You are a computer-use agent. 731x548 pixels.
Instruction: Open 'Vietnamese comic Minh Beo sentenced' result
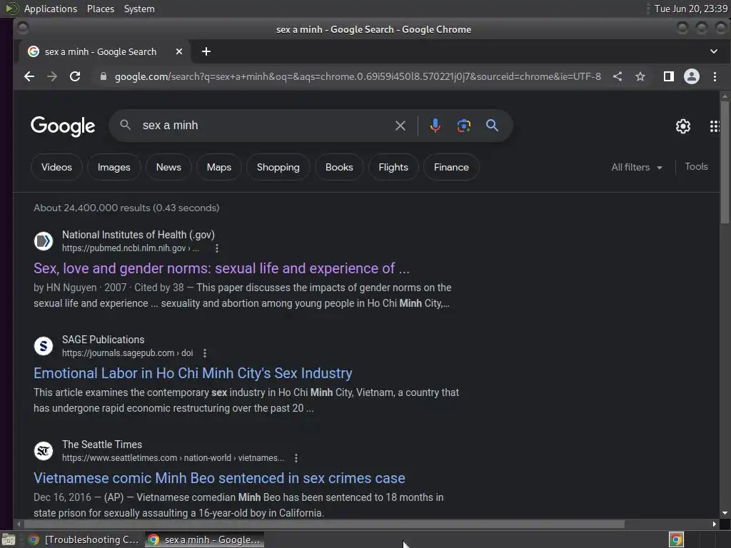pyautogui.click(x=219, y=478)
